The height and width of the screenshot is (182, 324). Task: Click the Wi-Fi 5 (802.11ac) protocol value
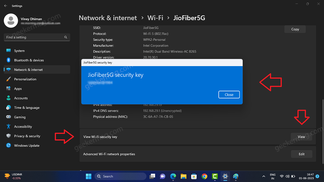coord(156,34)
